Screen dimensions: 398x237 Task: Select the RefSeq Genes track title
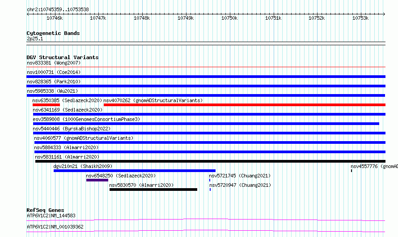[45, 210]
